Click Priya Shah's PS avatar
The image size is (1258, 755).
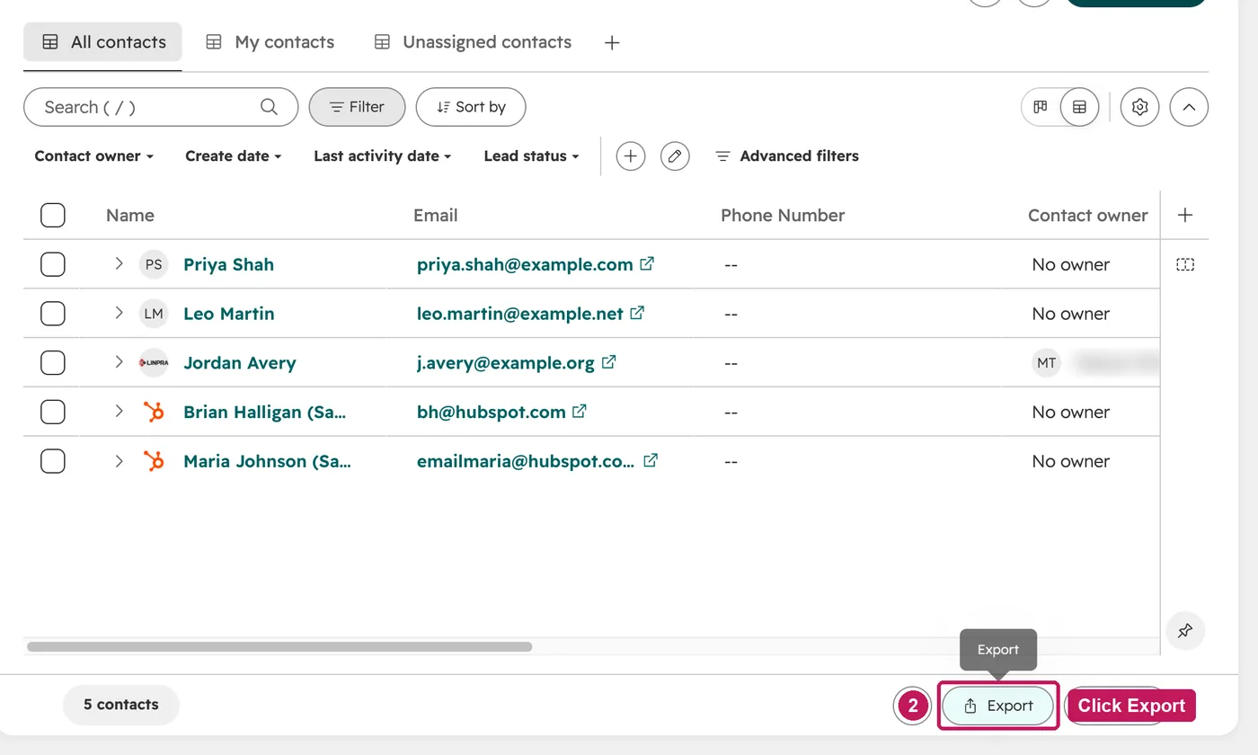click(x=154, y=264)
